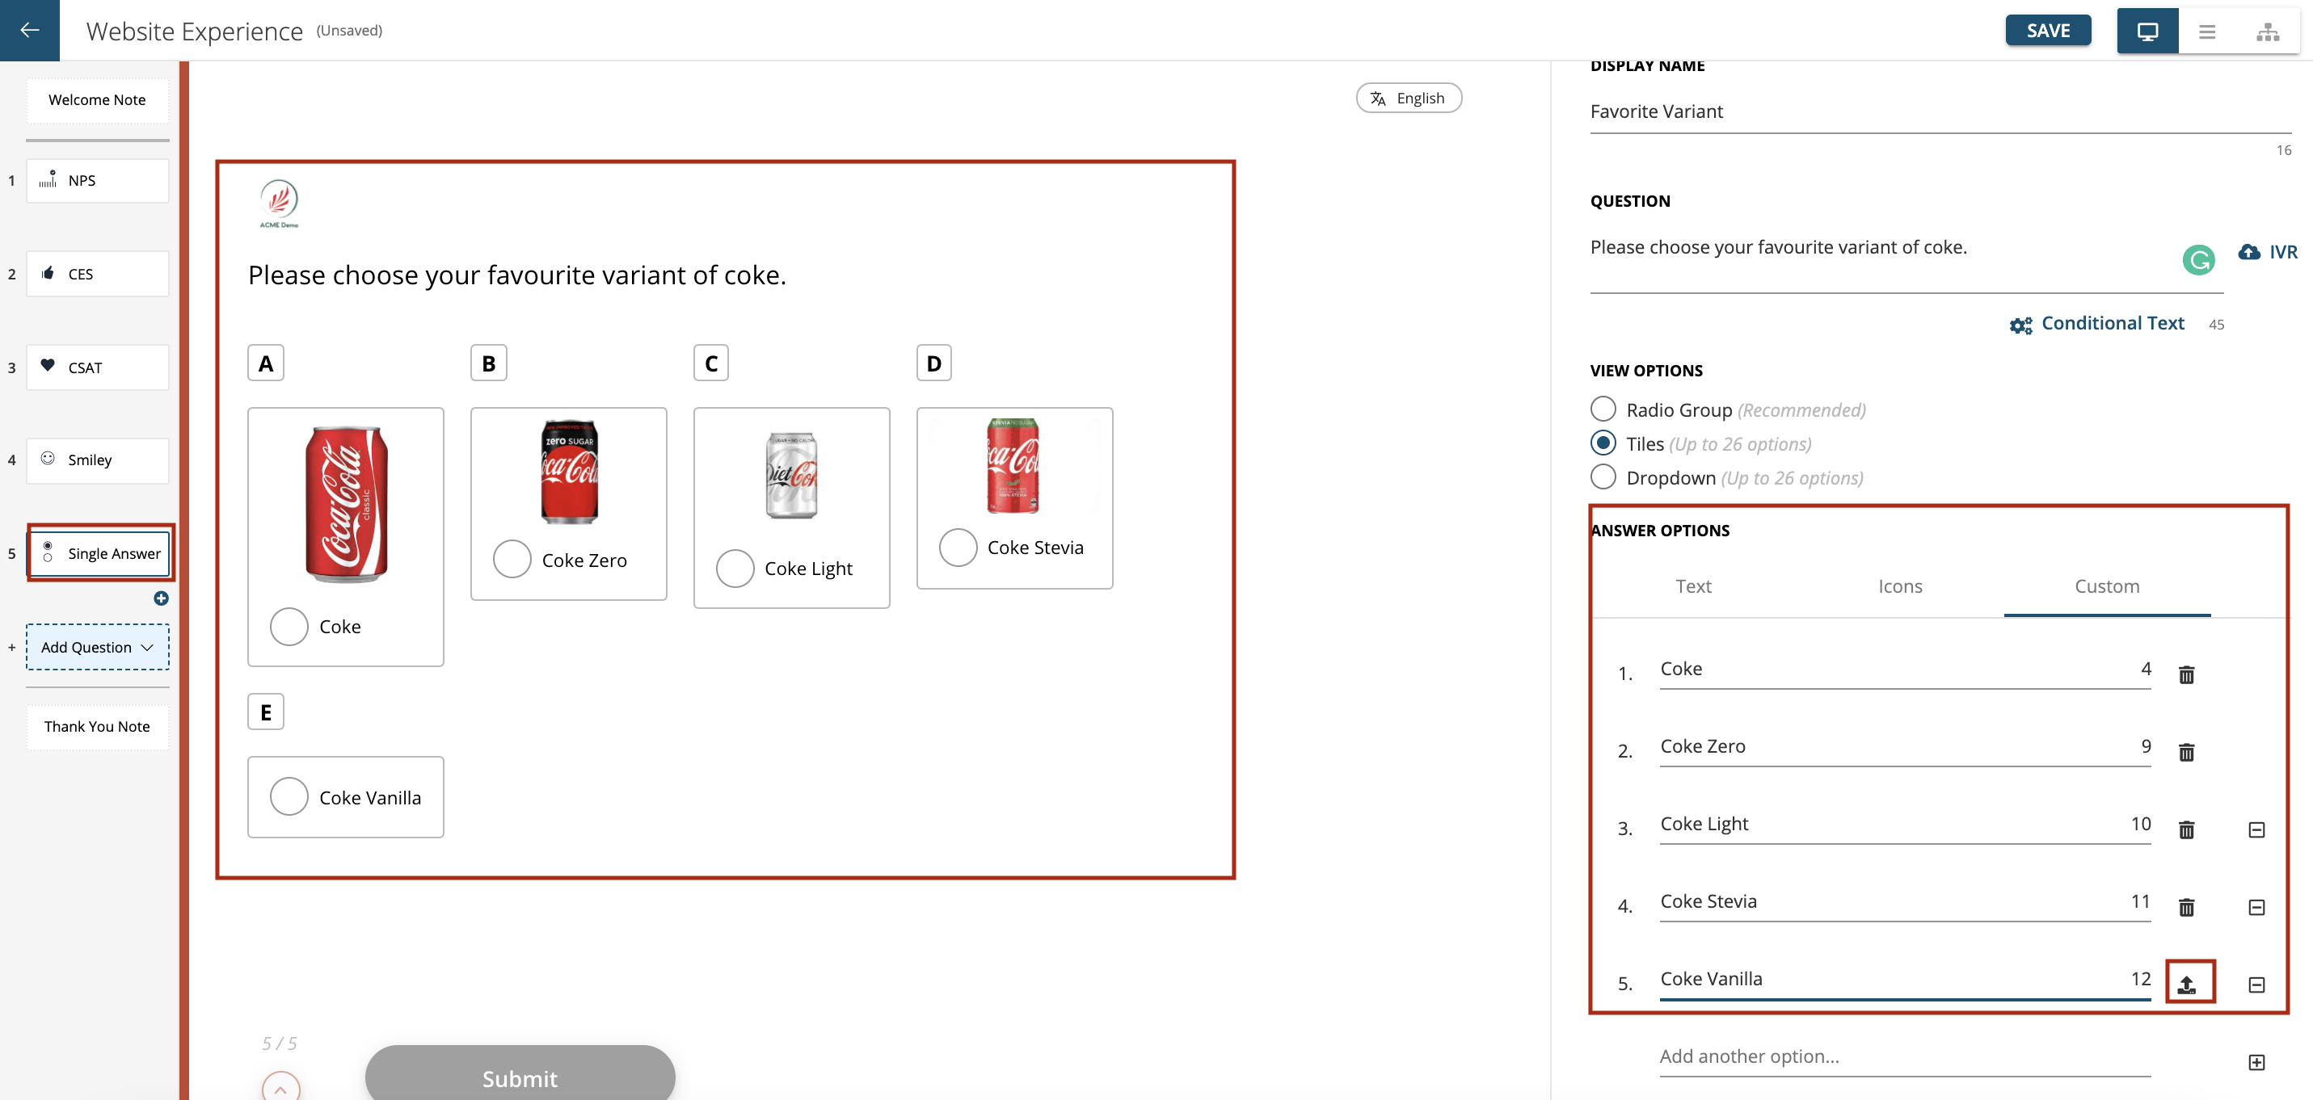Select the Dropdown view option
Image resolution: width=2313 pixels, height=1100 pixels.
(x=1603, y=477)
